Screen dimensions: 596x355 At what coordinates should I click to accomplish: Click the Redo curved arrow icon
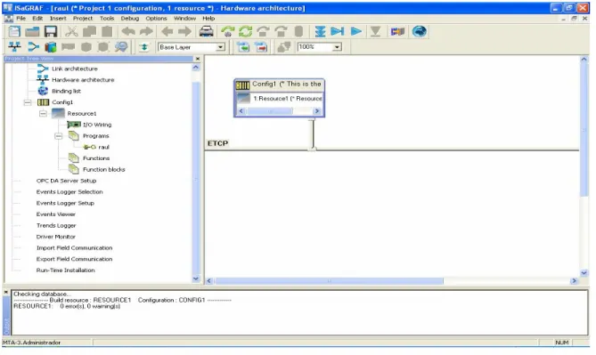[146, 31]
